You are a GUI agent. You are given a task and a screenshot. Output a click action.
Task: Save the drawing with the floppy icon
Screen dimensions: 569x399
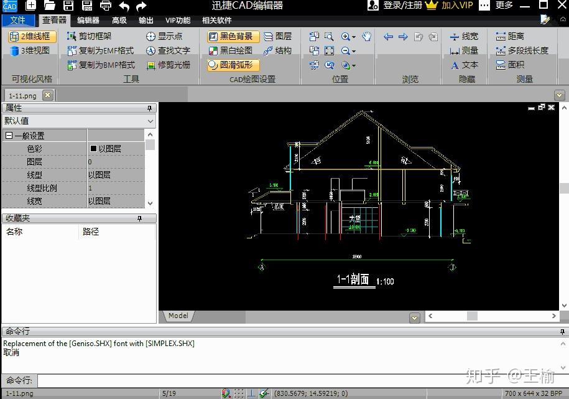pyautogui.click(x=68, y=6)
